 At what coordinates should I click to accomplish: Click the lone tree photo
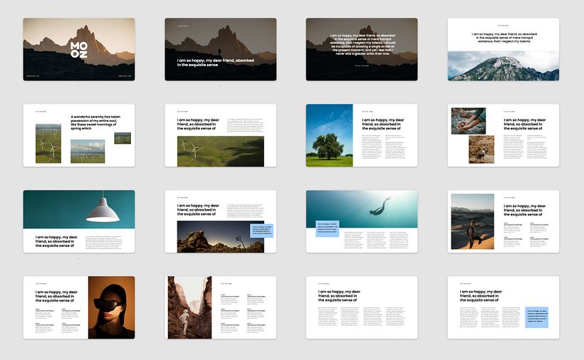click(x=329, y=135)
